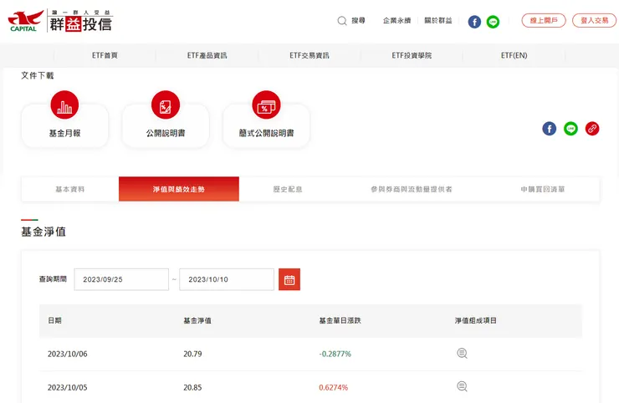Viewport: 619px width, 403px height.
Task: Download 基金月報 via chart icon
Action: (64, 105)
